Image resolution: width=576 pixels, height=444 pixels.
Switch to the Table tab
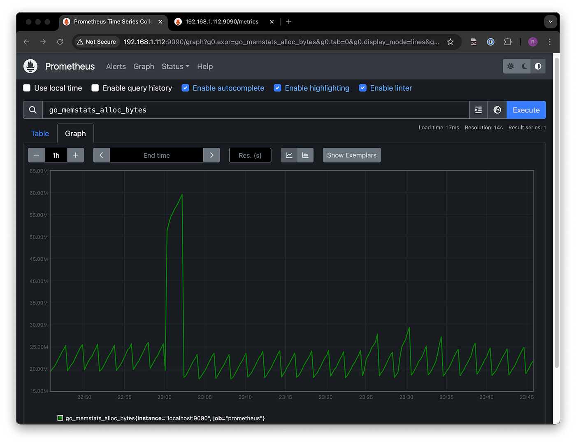coord(40,133)
